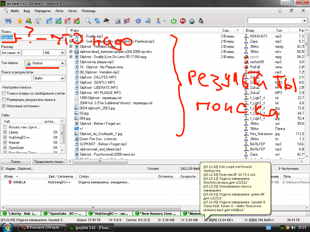Uncheck the OpenGate hub checkbox
The image size is (310, 232).
click(5, 147)
